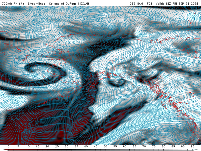Click the "06Z NAM" model run label

(x=136, y=4)
